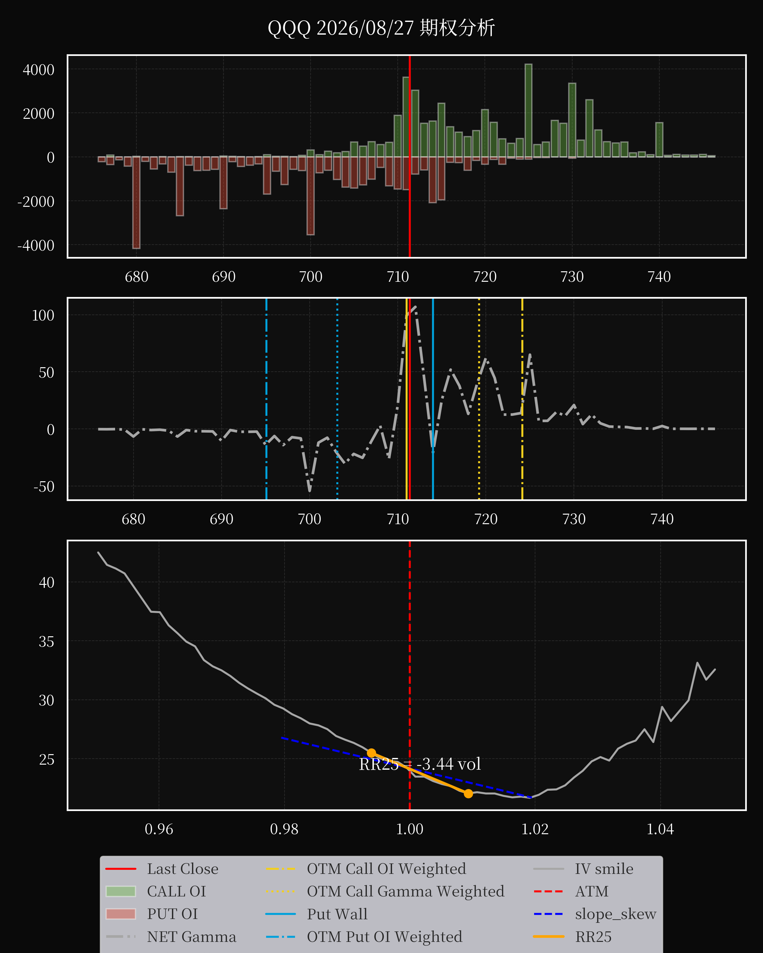Image resolution: width=763 pixels, height=953 pixels.
Task: Click the 1.00 x-axis label in IV chart
Action: coord(409,829)
